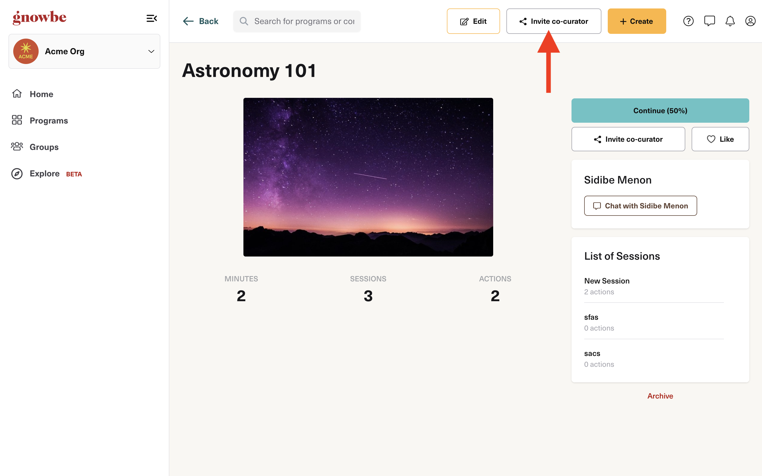Click the search magnifier icon

[244, 21]
